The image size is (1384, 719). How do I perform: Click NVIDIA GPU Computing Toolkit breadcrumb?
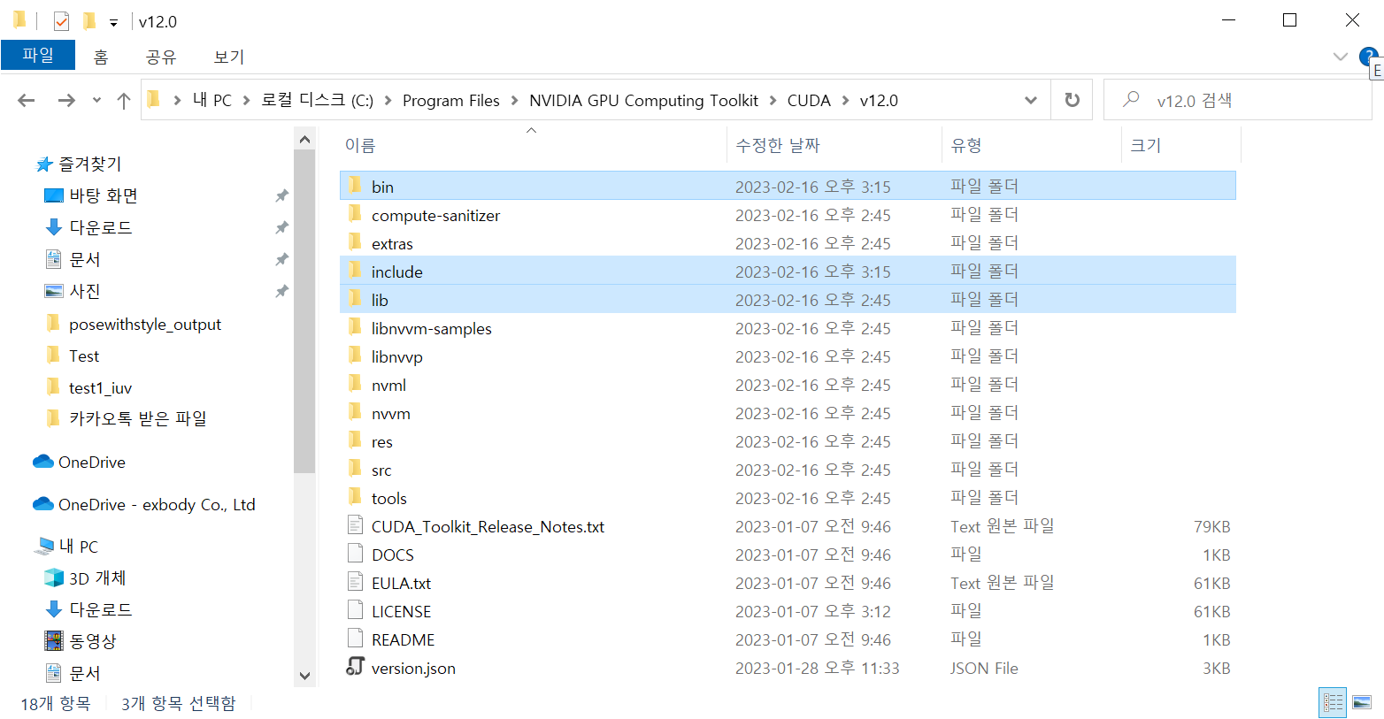643,100
